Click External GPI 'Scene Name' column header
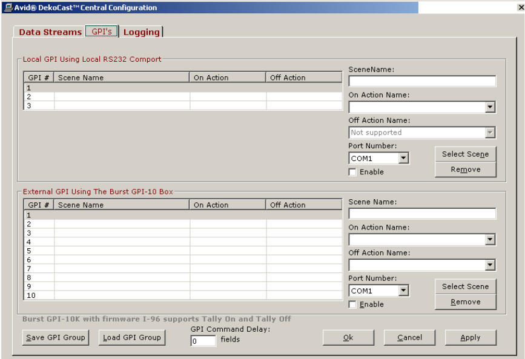This screenshot has height=359, width=525. pos(122,205)
